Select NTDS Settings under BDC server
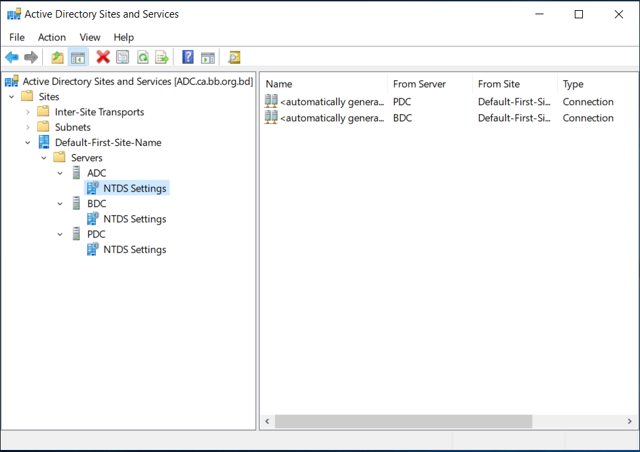The height and width of the screenshot is (452, 640). click(135, 219)
